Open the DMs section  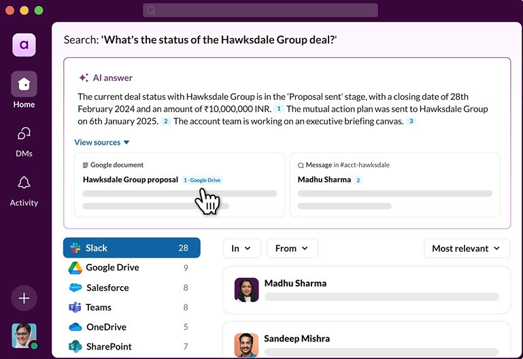pos(24,142)
